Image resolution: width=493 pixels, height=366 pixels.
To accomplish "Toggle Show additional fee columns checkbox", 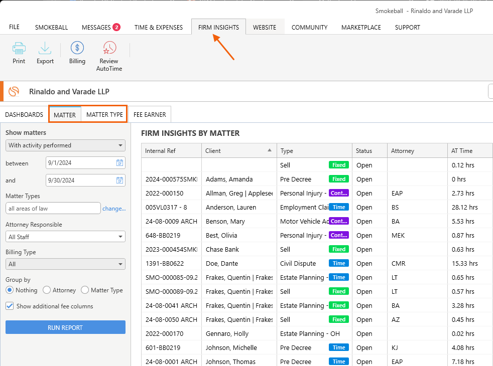I will tap(10, 306).
